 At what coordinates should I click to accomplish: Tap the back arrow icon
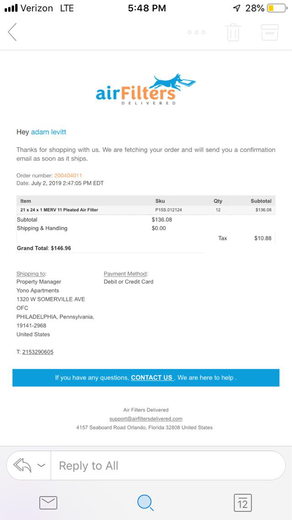12,32
